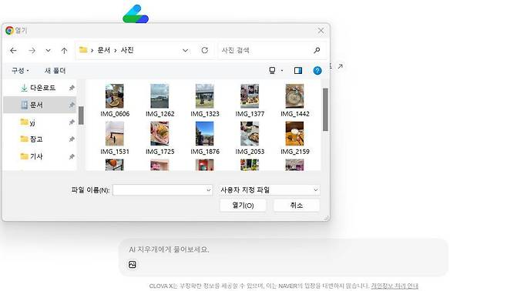Expand the address bar history dropdown
The width and height of the screenshot is (507, 291).
pyautogui.click(x=185, y=50)
